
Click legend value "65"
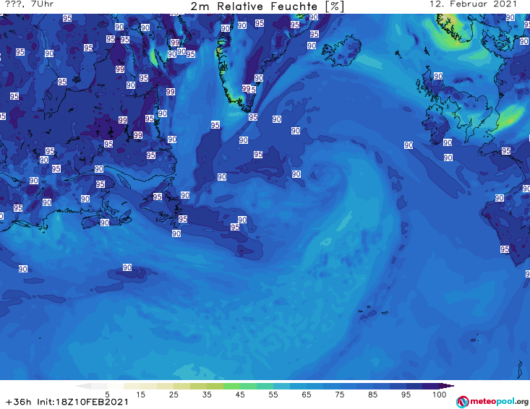[x=307, y=395]
